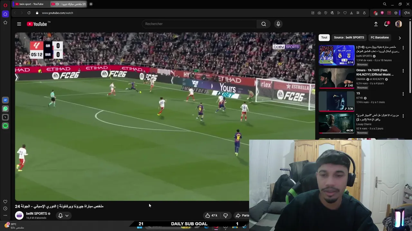Open the browser tab search magnifier
The height and width of the screenshot is (231, 412).
385,4
